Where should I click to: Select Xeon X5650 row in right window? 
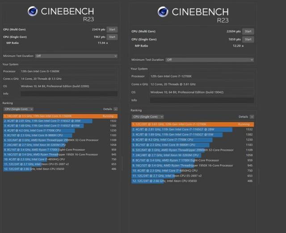coord(193,181)
